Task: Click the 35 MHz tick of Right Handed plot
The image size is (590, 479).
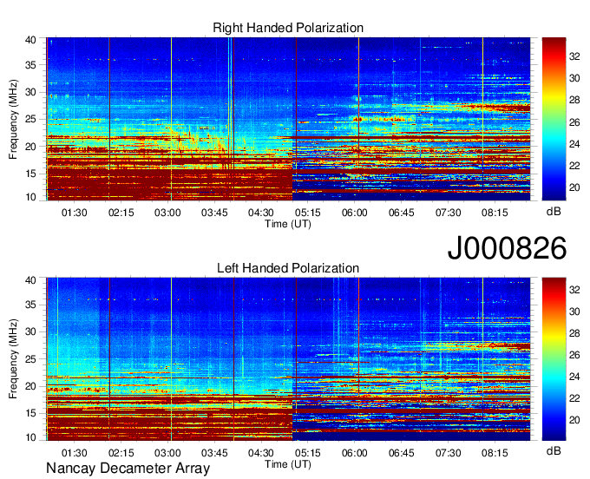Action: pyautogui.click(x=30, y=65)
